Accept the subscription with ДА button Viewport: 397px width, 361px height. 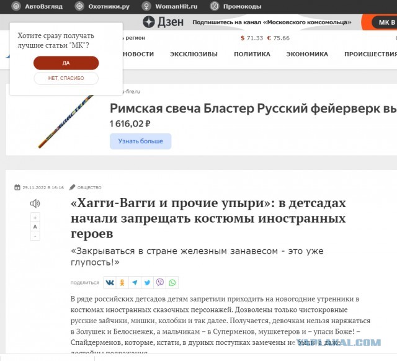tap(66, 63)
